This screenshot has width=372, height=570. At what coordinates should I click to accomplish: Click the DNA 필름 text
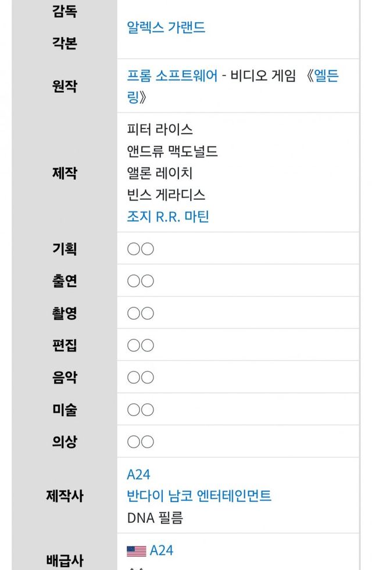point(155,518)
